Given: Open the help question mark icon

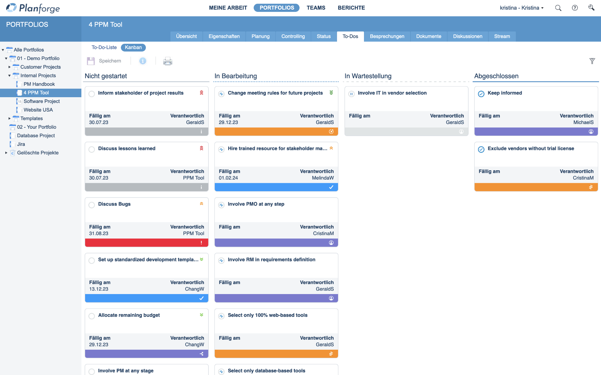Looking at the screenshot, I should click(x=575, y=8).
